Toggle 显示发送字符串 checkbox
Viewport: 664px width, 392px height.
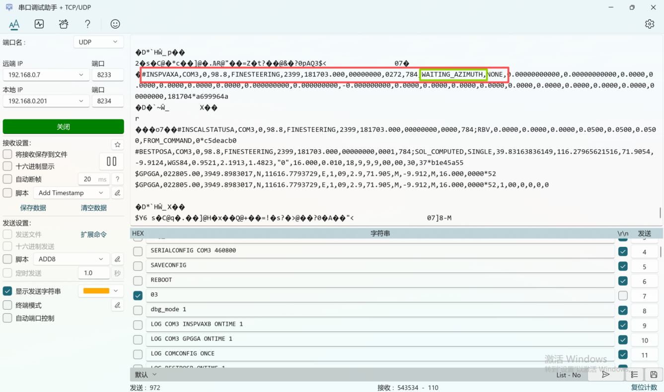[x=7, y=291]
